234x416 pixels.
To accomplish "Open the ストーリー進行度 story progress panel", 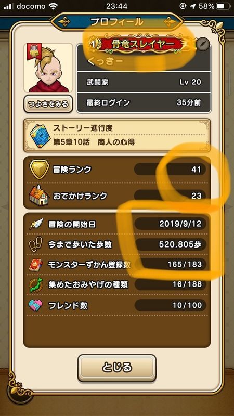I will click(x=117, y=135).
